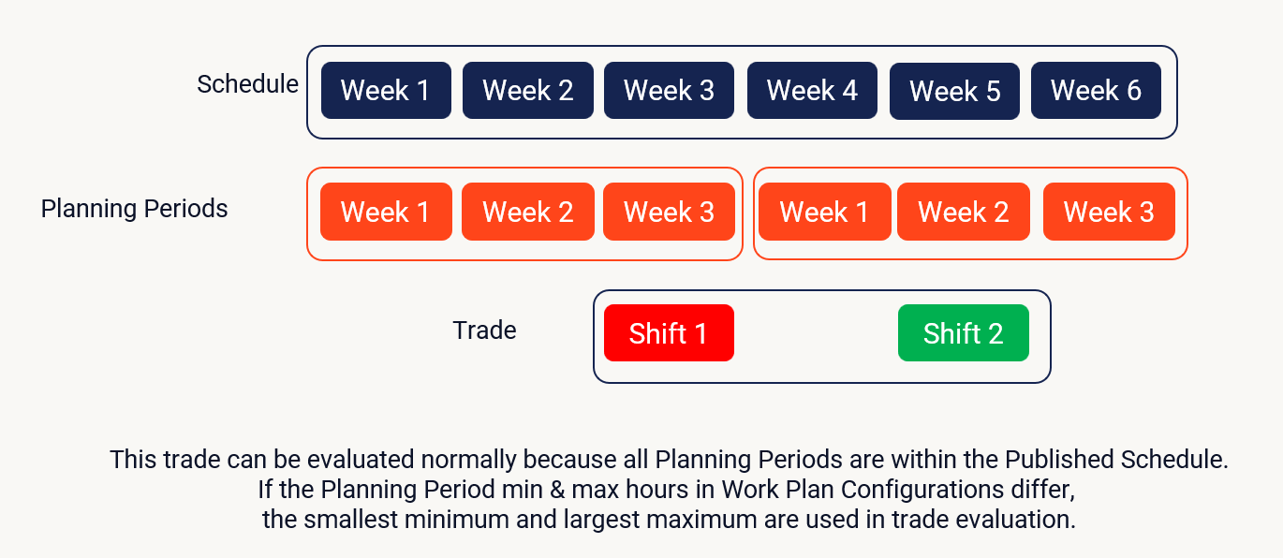Click the Planning Periods row label

click(134, 208)
